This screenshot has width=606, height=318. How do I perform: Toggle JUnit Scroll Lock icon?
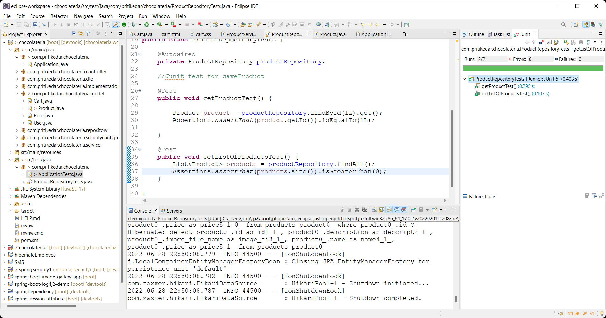tap(556, 42)
